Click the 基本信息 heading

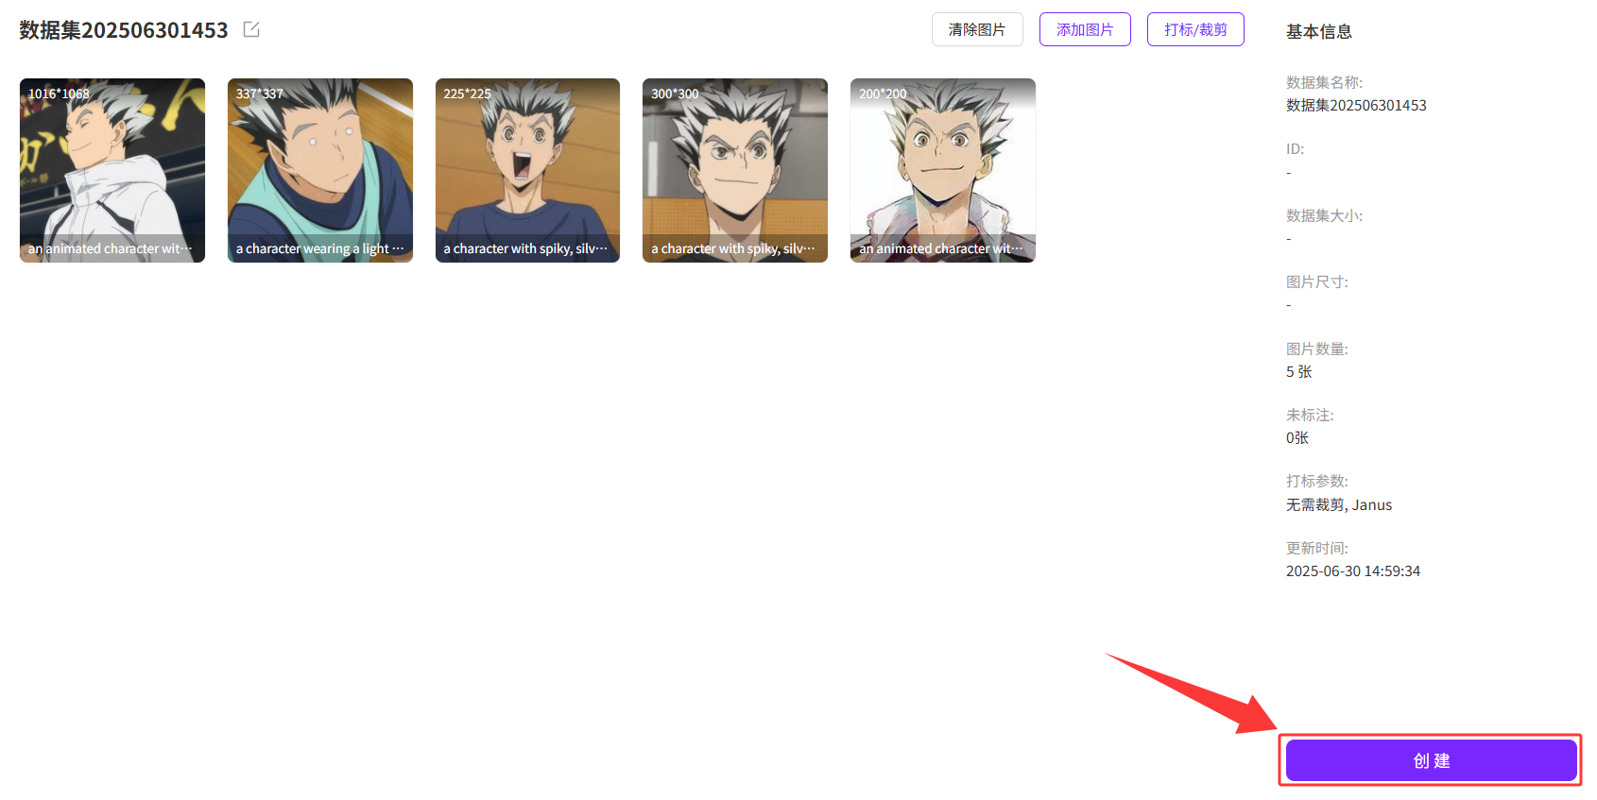(x=1318, y=31)
